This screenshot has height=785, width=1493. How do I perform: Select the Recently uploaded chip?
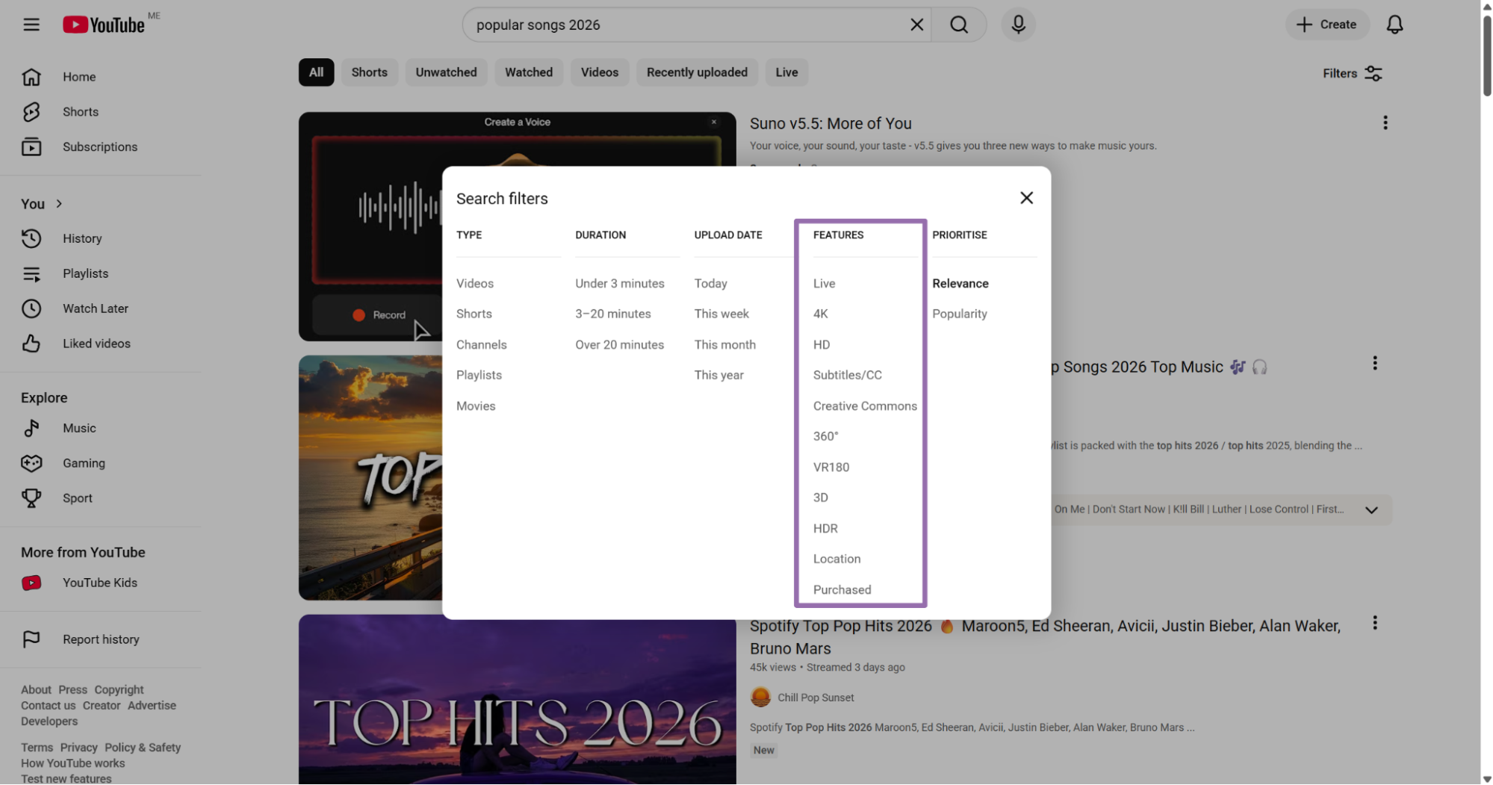[697, 72]
